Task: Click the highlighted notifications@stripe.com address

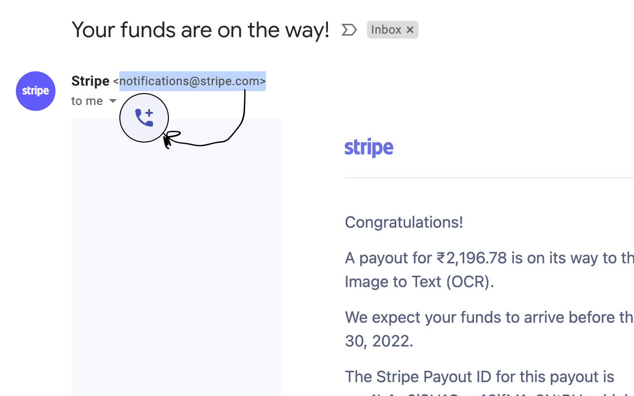Action: pyautogui.click(x=192, y=81)
